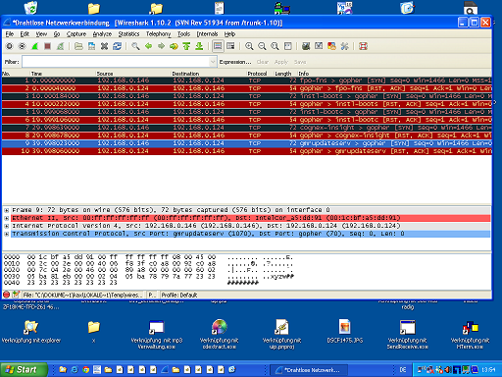
Task: Sort packets by the Protocol column header
Action: (x=260, y=74)
